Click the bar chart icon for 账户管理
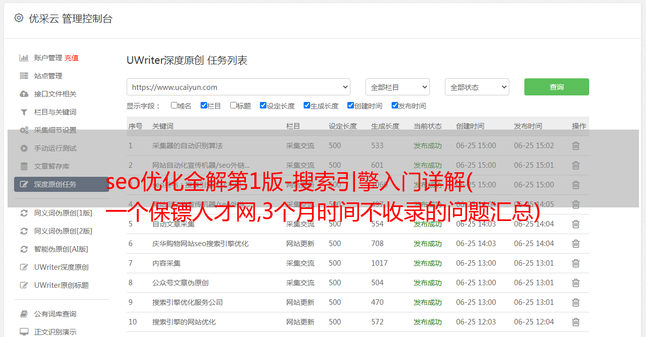 [24, 58]
